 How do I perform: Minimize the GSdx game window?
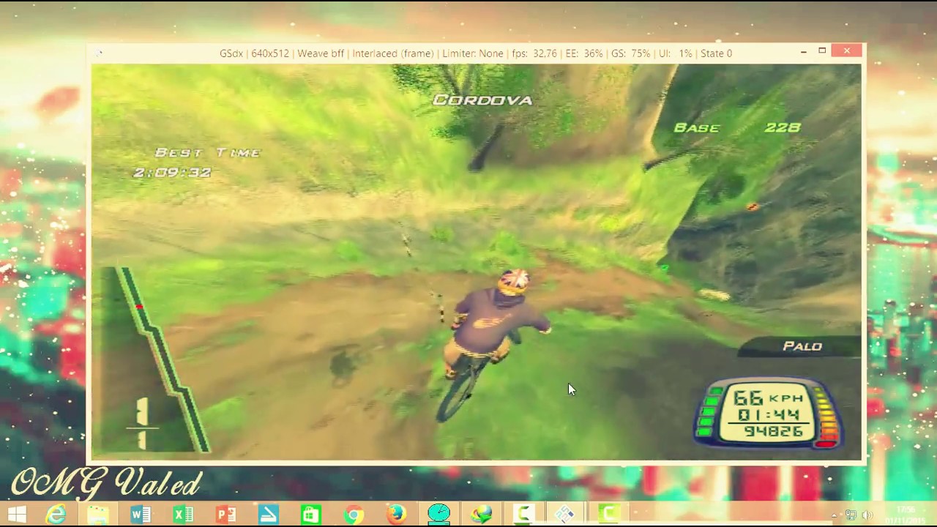tap(803, 51)
